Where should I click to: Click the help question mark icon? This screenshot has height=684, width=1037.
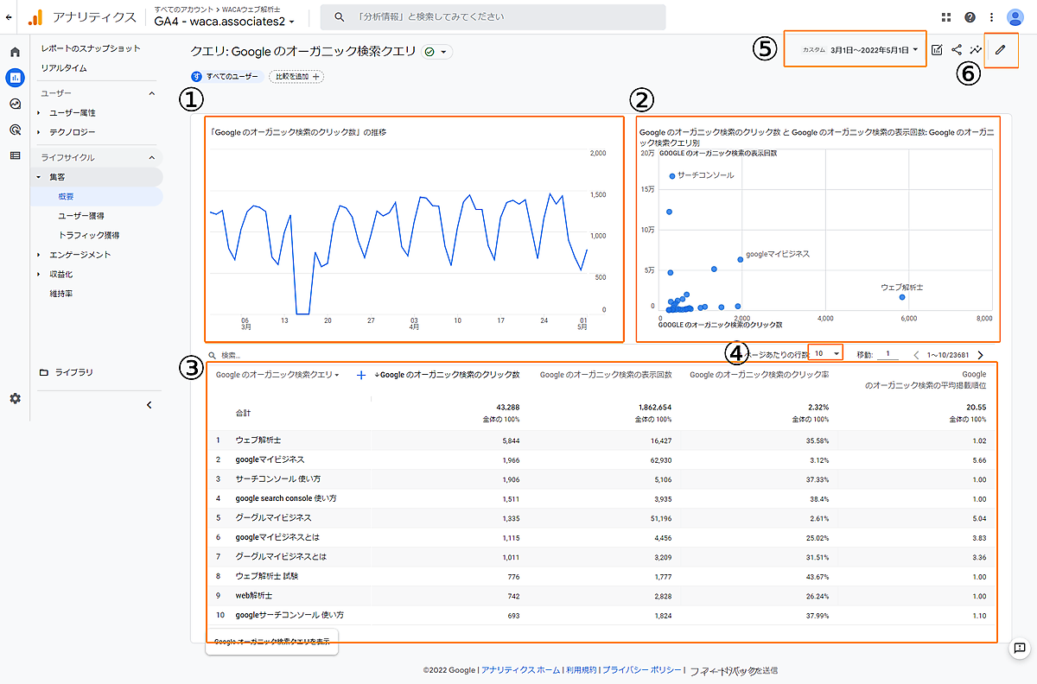pyautogui.click(x=970, y=17)
